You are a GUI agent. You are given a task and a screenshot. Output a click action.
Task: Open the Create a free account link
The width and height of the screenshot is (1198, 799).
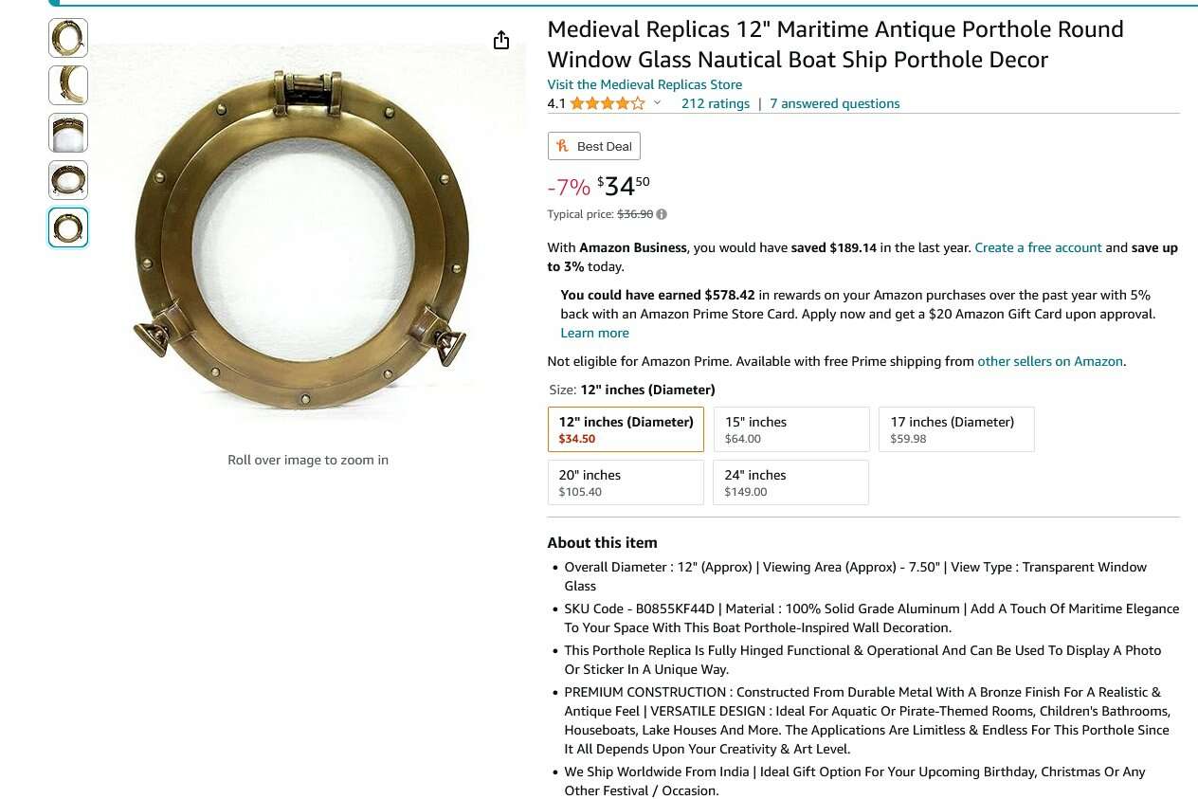coord(1038,247)
